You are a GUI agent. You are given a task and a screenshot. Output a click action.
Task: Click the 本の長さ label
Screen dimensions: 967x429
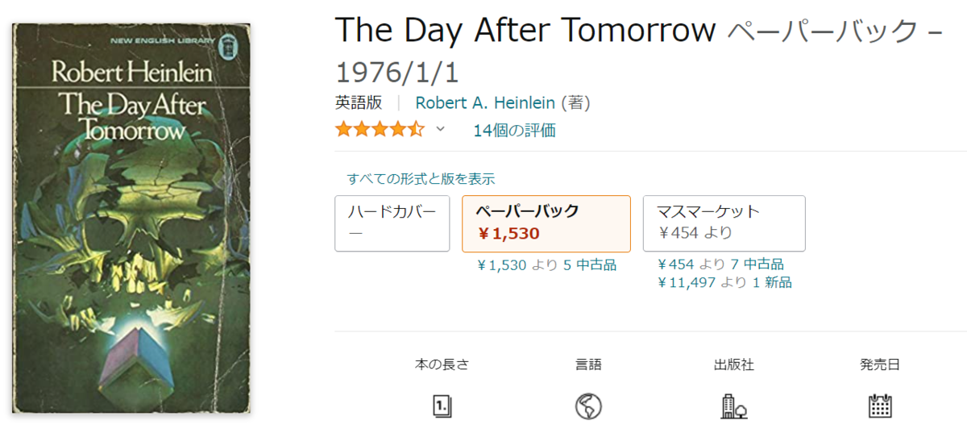tap(442, 364)
